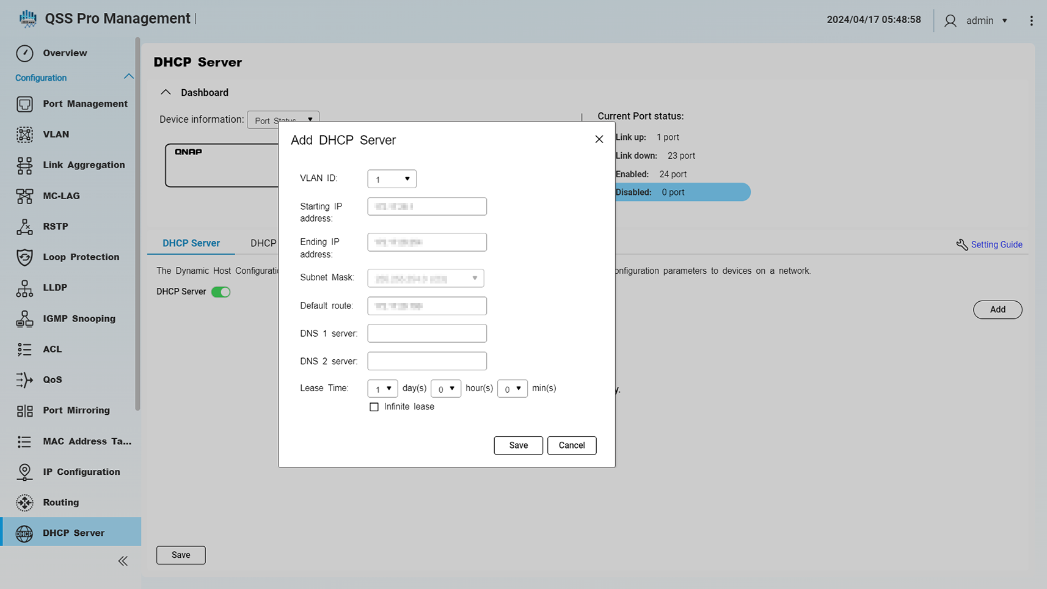Open Loop Protection shield icon
The width and height of the screenshot is (1047, 589).
[x=24, y=257]
